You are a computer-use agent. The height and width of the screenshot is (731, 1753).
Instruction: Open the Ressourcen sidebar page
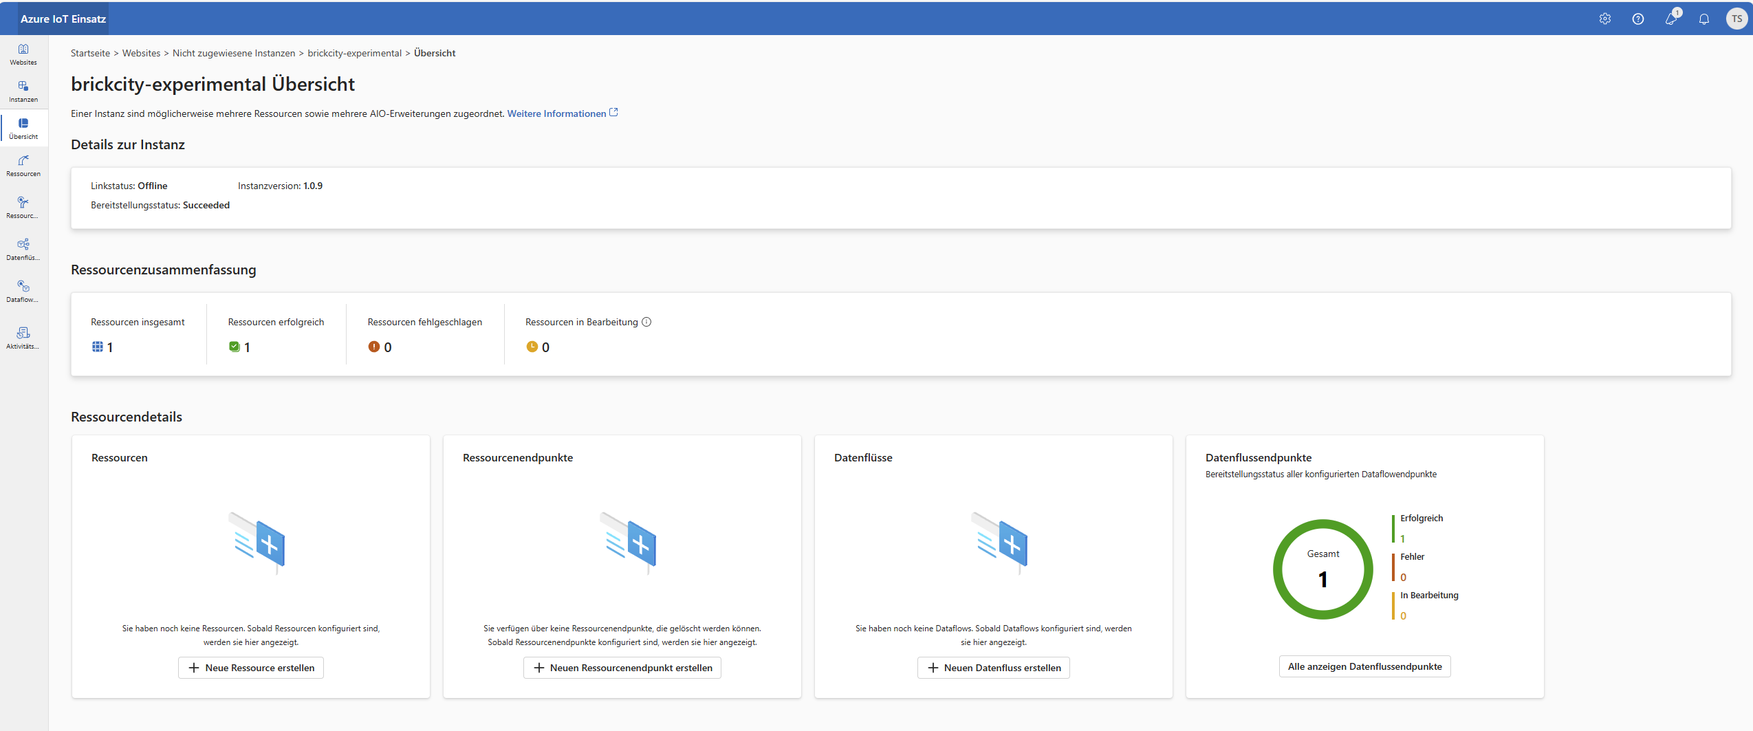[x=23, y=165]
